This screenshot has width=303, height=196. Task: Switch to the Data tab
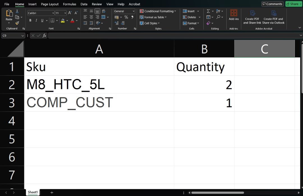click(84, 4)
